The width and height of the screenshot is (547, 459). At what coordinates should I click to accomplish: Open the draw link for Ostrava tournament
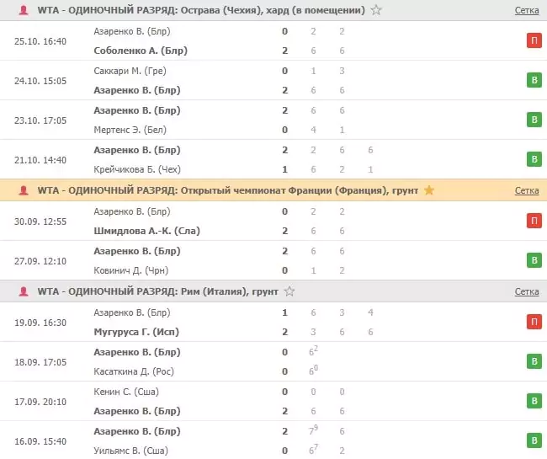pos(527,10)
